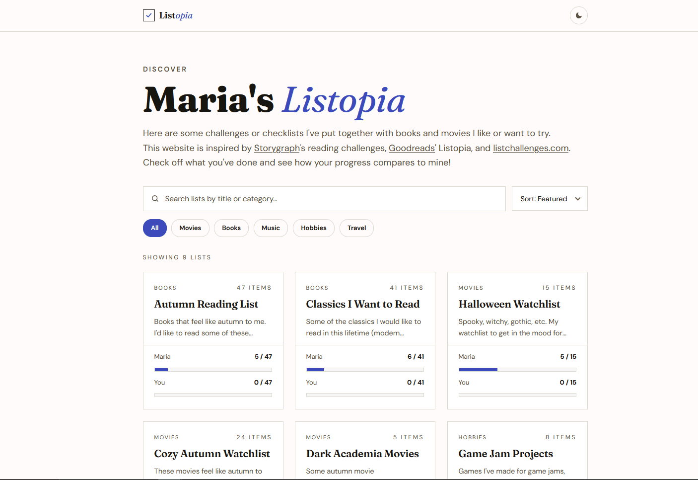Open the listchallenges.com link
The width and height of the screenshot is (698, 480).
[x=531, y=148]
